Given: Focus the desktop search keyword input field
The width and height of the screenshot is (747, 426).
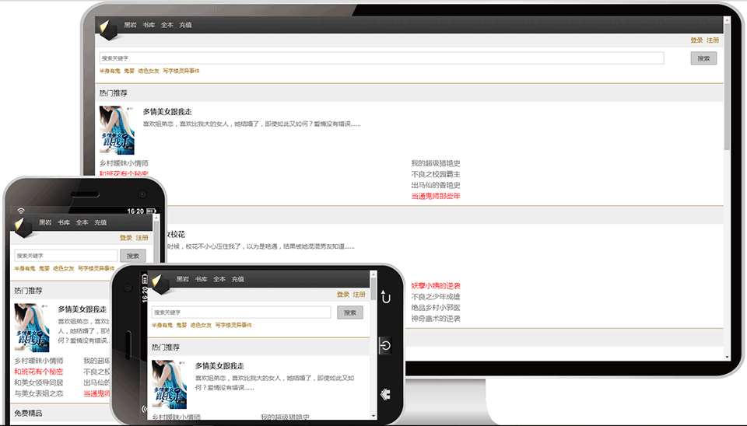Looking at the screenshot, I should pyautogui.click(x=381, y=58).
